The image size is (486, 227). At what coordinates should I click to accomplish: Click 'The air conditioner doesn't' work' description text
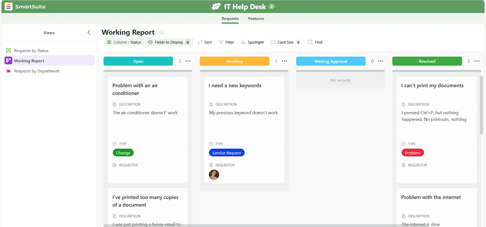pos(145,113)
